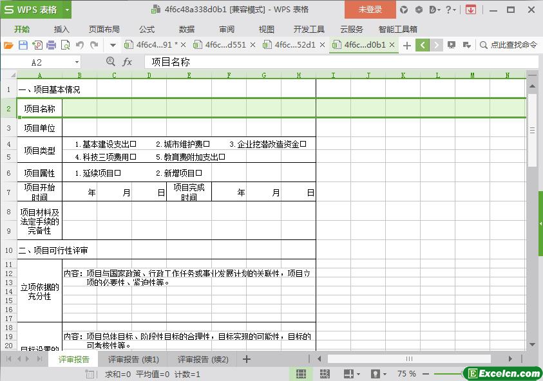
Task: Open the folder icon to open a file
Action: tap(8, 45)
